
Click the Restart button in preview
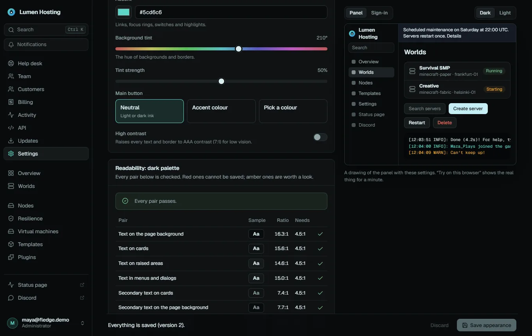417,123
